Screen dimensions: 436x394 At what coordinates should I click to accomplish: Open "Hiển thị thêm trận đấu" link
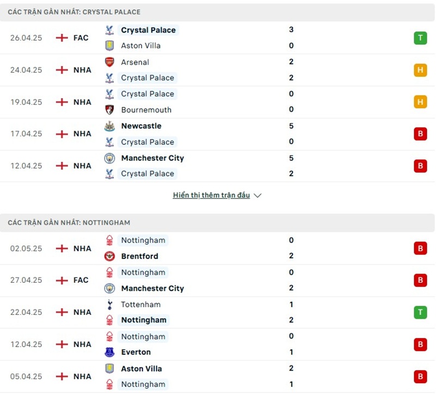coord(211,195)
